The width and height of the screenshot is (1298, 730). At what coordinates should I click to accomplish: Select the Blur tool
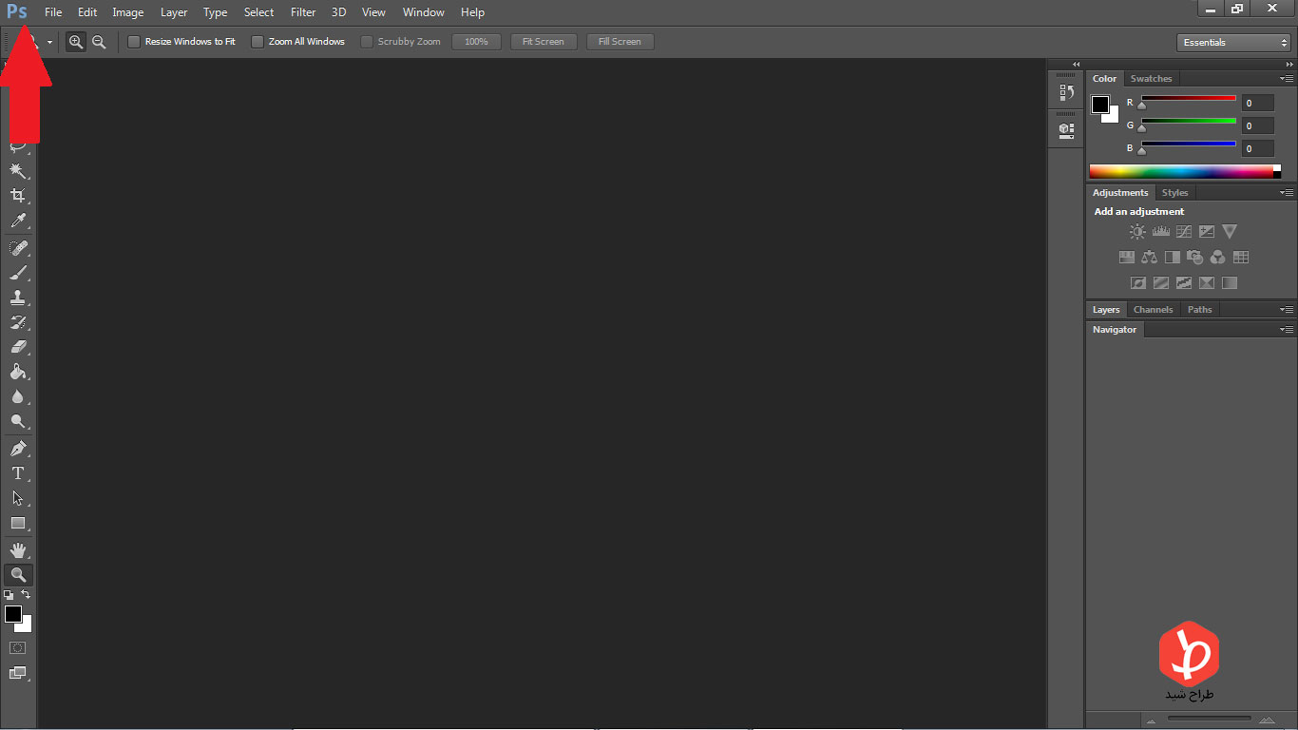coord(17,396)
